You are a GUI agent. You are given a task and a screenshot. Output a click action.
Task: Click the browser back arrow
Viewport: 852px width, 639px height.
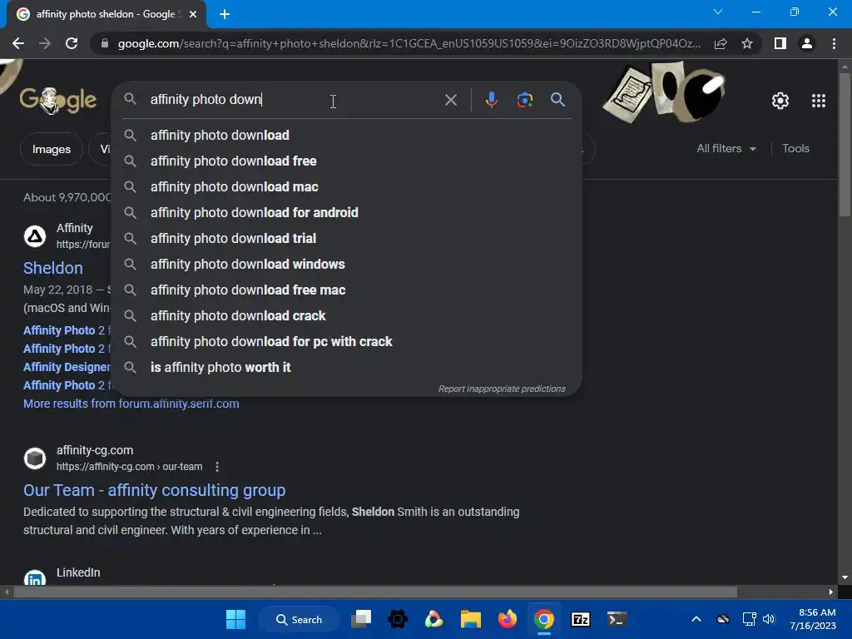click(18, 43)
